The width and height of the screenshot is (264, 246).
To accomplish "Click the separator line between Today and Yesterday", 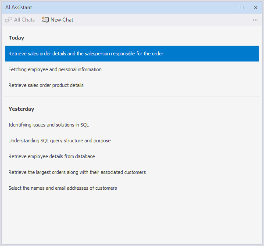I will pos(132,97).
